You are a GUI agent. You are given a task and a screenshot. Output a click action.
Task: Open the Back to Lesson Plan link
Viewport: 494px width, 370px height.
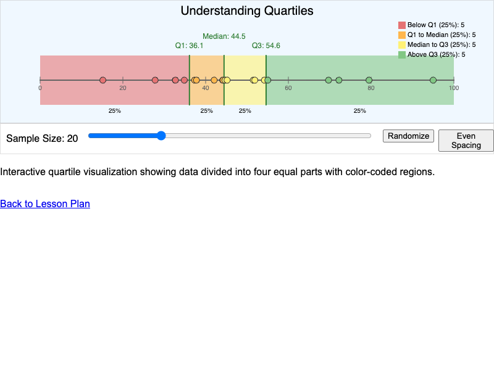pyautogui.click(x=44, y=204)
